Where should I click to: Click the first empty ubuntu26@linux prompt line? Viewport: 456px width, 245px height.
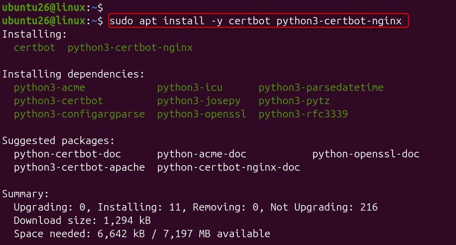click(53, 7)
